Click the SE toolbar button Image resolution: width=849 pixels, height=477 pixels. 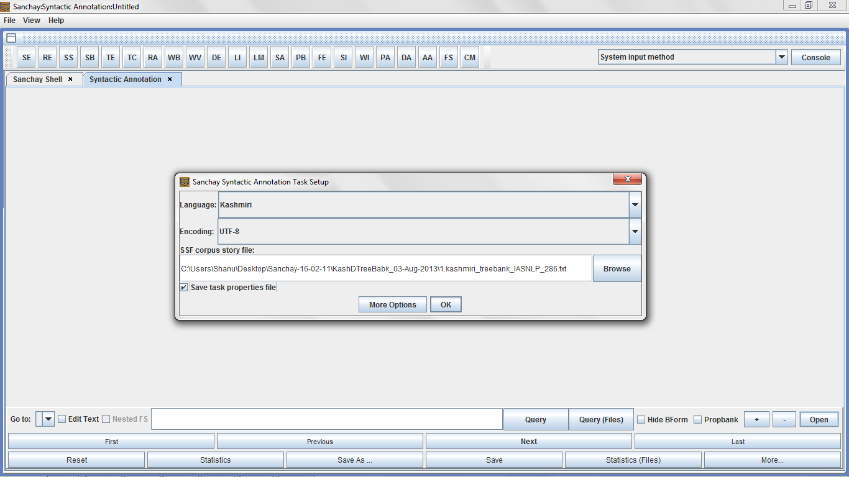pyautogui.click(x=27, y=58)
